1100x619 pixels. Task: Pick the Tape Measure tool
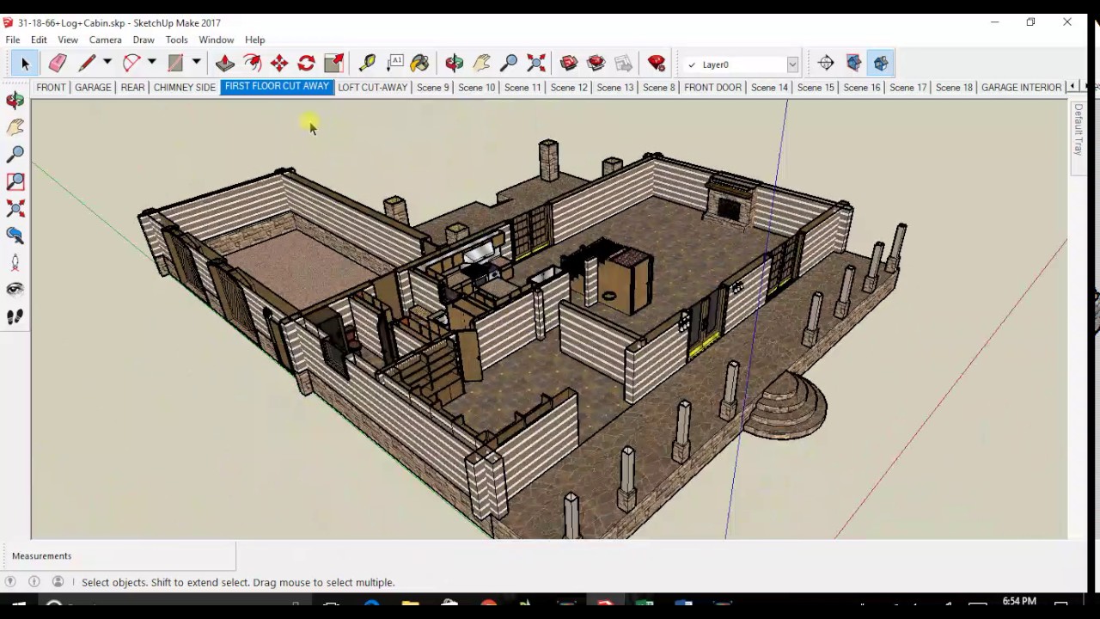[x=367, y=63]
